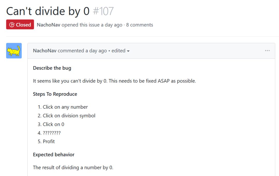Image resolution: width=279 pixels, height=176 pixels.
Task: Click the 'Steps To Reproduce' heading
Action: [55, 94]
